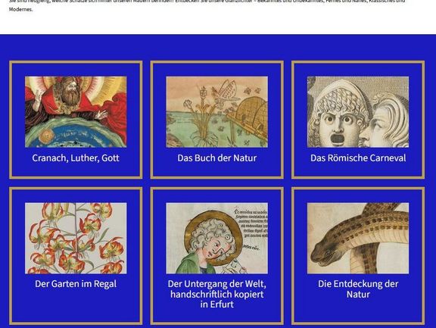436x328 pixels.
Task: Open the Cranach, Luther, Gott thumbnail image
Action: point(76,112)
